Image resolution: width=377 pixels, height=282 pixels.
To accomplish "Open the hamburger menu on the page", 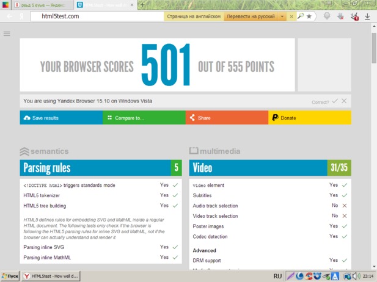I will 7,34.
